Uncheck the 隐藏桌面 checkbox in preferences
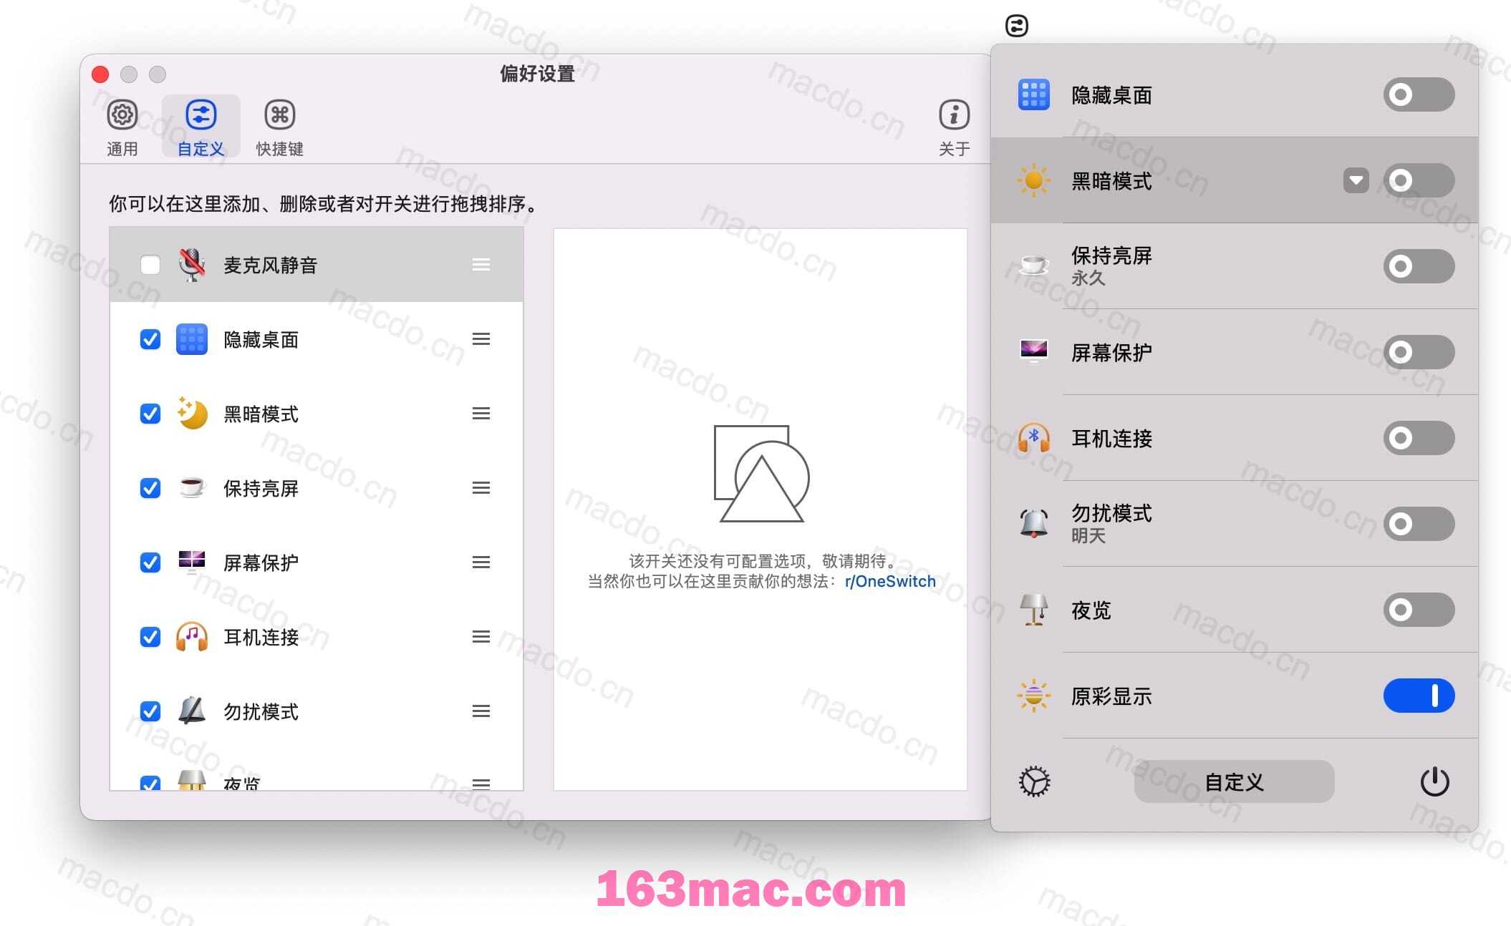1511x926 pixels. click(150, 339)
